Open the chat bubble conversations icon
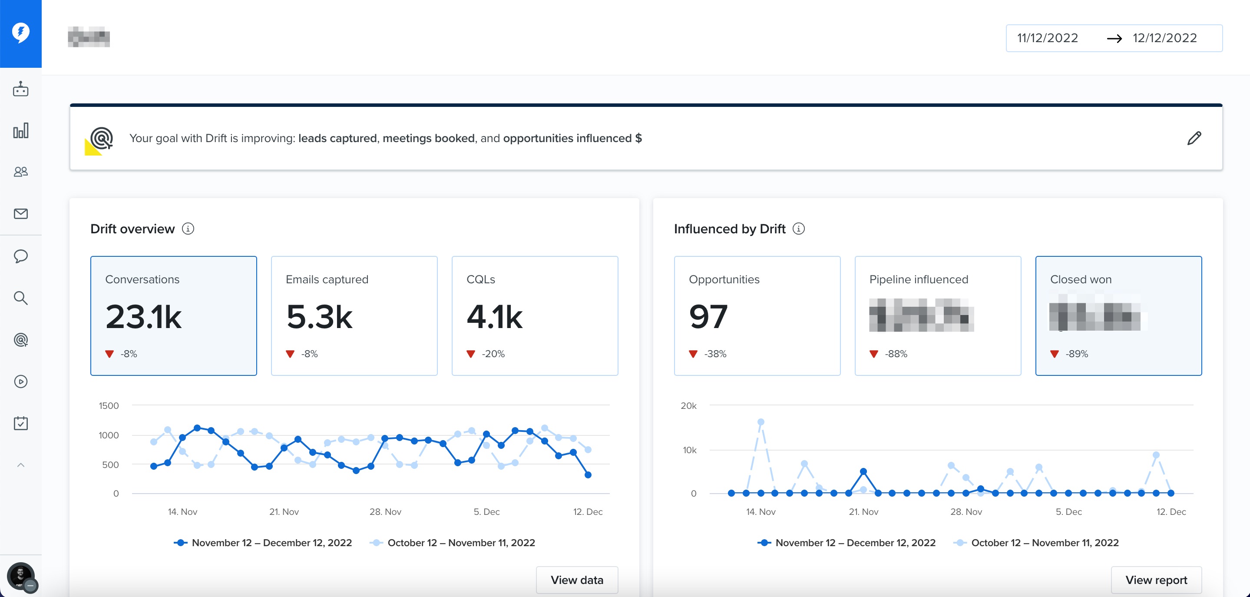This screenshot has height=597, width=1250. (20, 256)
